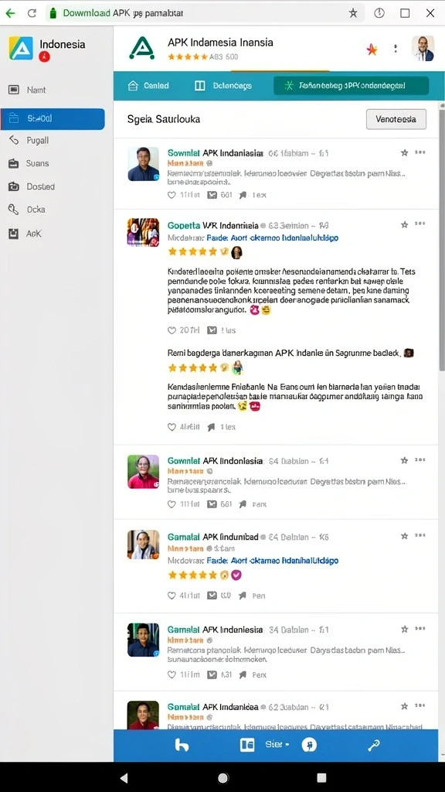Favorite the Sowntlal APK Indaniasia post star

click(x=404, y=152)
